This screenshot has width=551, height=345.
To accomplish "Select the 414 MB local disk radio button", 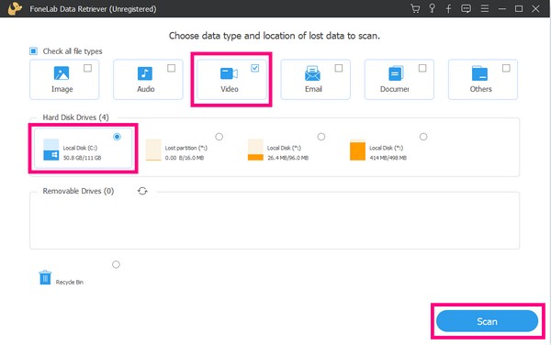I will point(423,137).
